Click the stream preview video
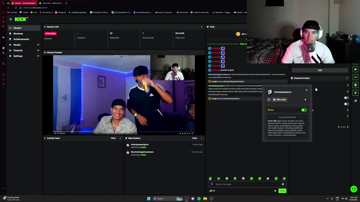This screenshot has width=360, height=202. point(124,95)
